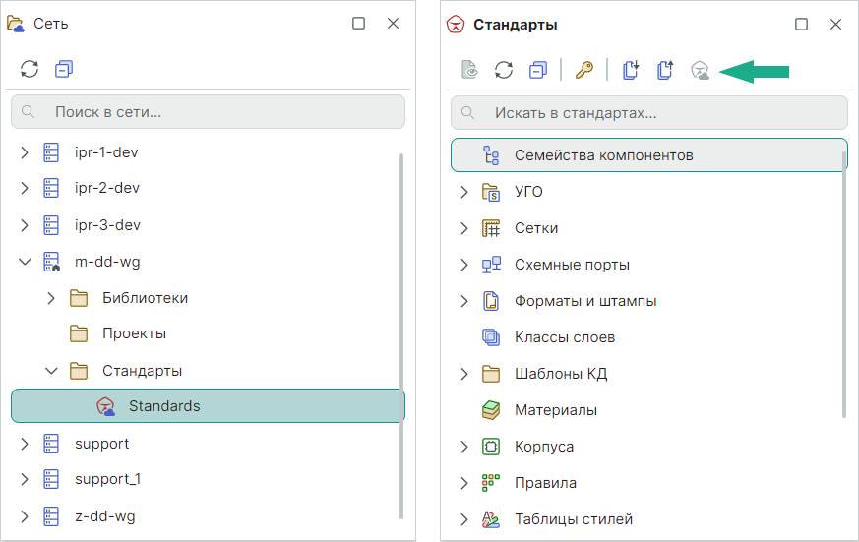Image resolution: width=859 pixels, height=542 pixels.
Task: Click the grayed standards cloud icon
Action: pos(701,70)
